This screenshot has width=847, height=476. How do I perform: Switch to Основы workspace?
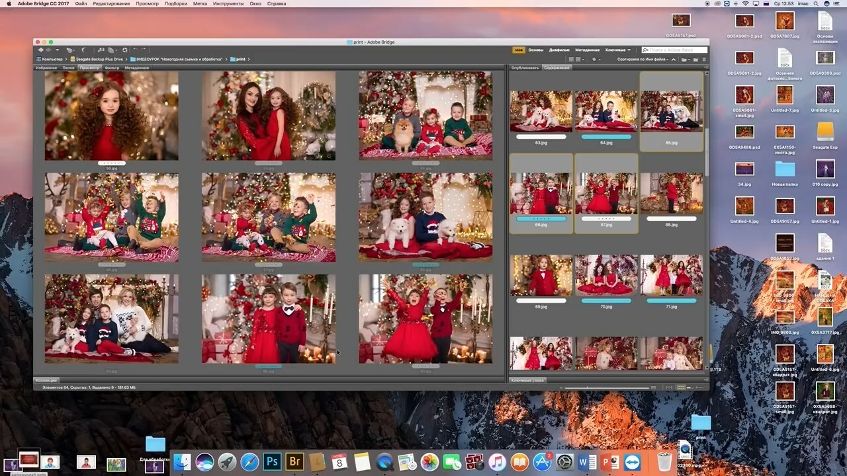click(536, 50)
